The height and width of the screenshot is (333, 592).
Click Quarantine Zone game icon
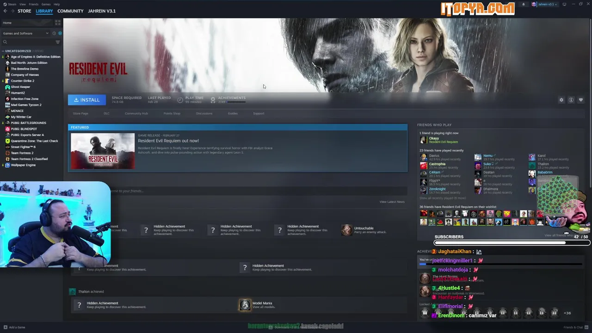point(7,141)
